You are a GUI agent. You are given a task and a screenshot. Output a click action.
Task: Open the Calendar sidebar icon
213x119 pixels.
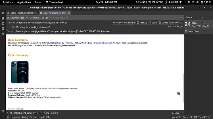coord(3,23)
